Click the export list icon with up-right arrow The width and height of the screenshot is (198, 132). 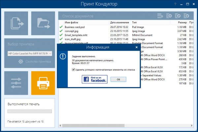(x=178, y=16)
